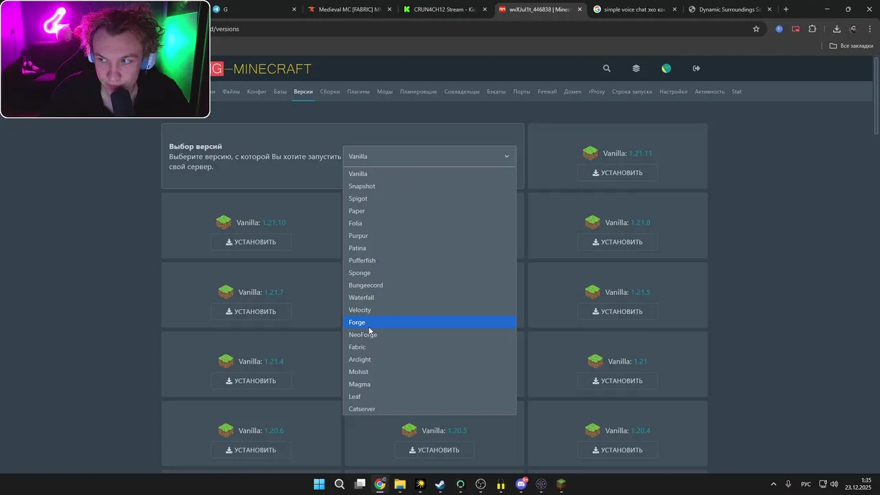Open the round user avatar icon
The height and width of the screenshot is (495, 880).
tap(666, 68)
